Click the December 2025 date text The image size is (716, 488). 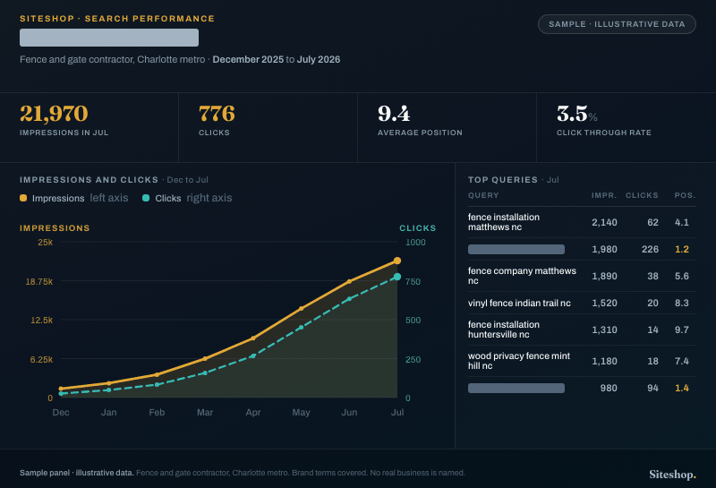click(x=248, y=59)
